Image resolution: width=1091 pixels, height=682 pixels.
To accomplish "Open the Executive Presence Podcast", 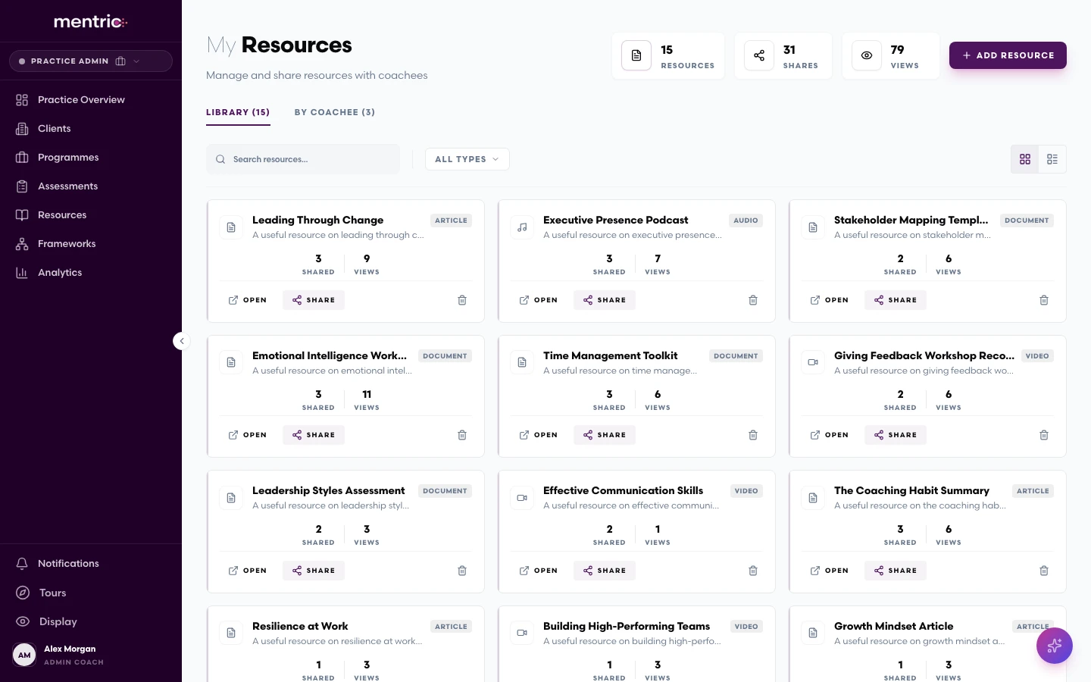I will point(539,300).
